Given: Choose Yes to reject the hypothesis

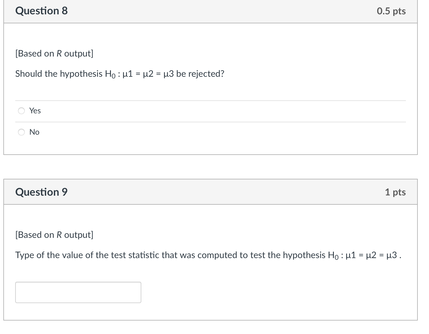Looking at the screenshot, I should 21,111.
